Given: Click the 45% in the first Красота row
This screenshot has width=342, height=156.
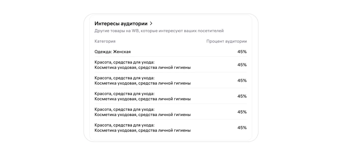Looking at the screenshot, I should click(242, 65).
